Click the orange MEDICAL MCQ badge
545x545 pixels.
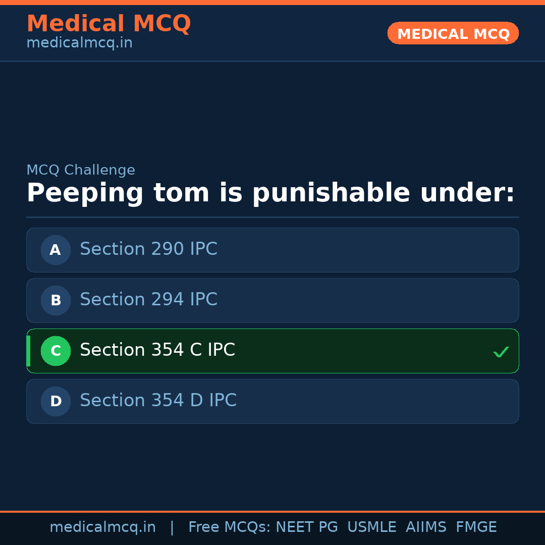453,33
